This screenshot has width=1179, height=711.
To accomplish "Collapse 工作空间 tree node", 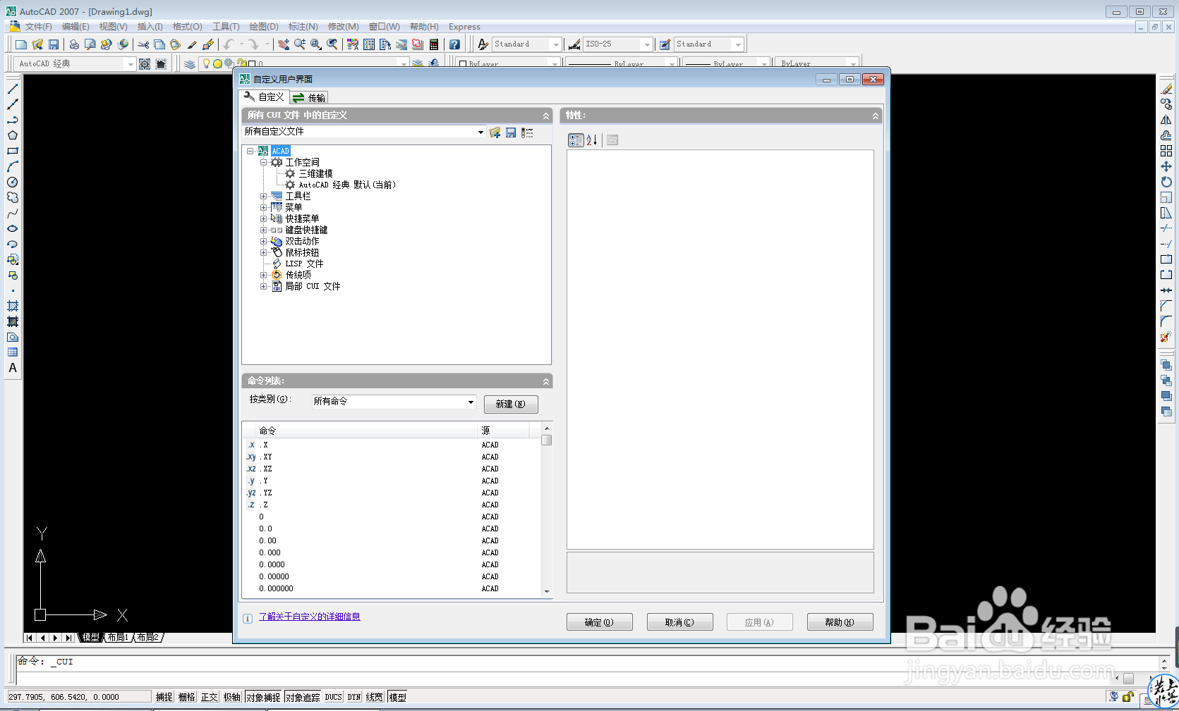I will tap(263, 162).
